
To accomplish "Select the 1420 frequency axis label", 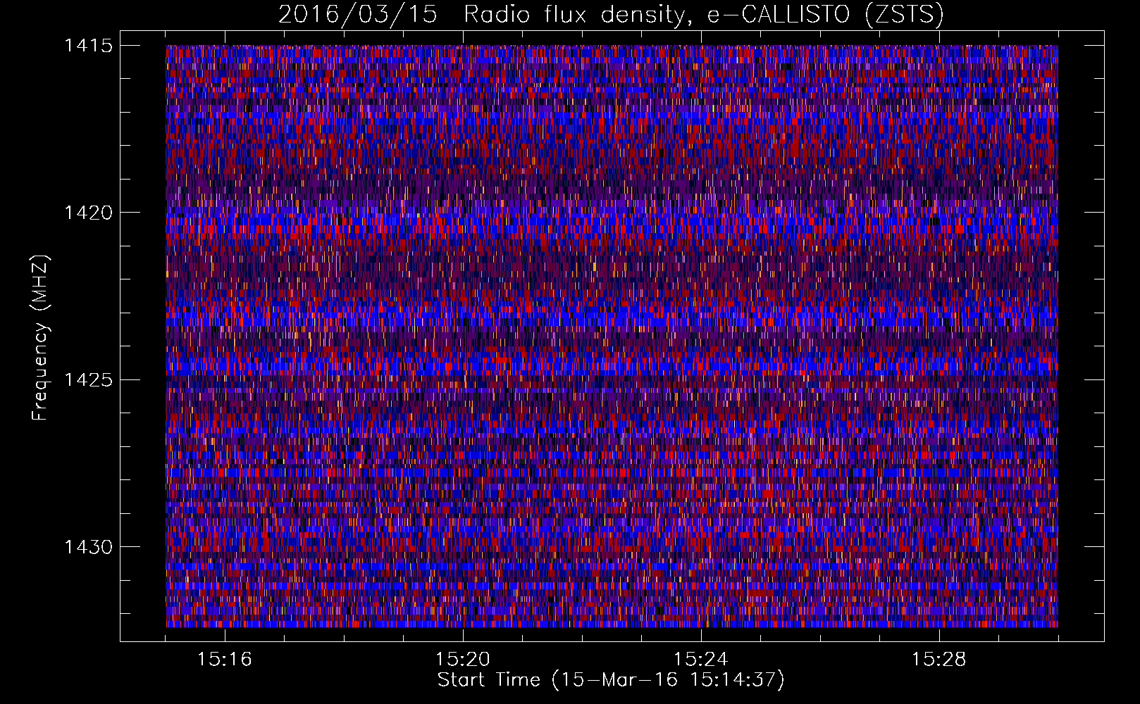I will [88, 213].
